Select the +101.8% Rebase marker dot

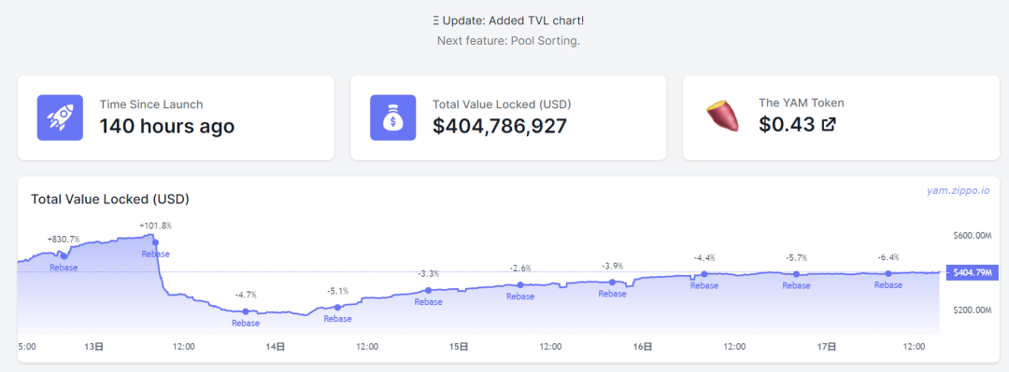(155, 242)
